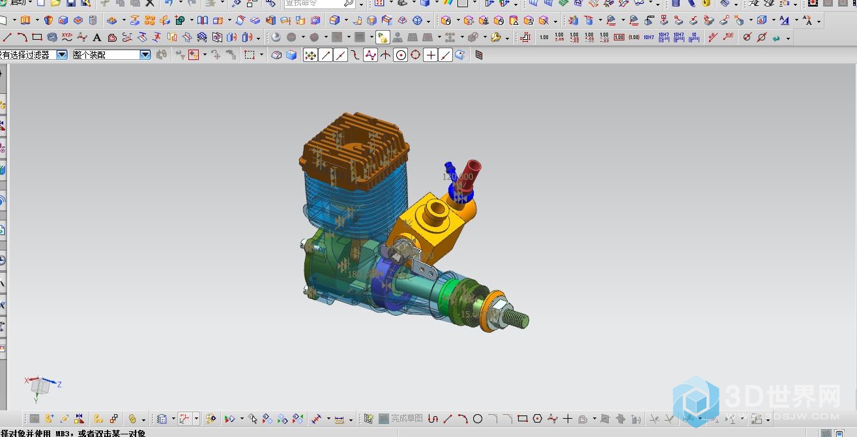Select the boxed 1.00 basic dimension icon
Image resolution: width=857 pixels, height=437 pixels.
(x=619, y=37)
